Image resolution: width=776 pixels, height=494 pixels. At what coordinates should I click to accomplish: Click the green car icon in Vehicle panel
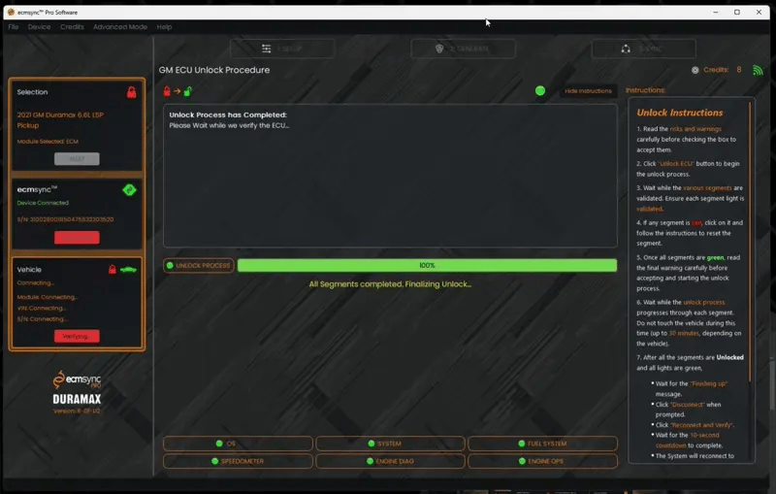(x=128, y=270)
